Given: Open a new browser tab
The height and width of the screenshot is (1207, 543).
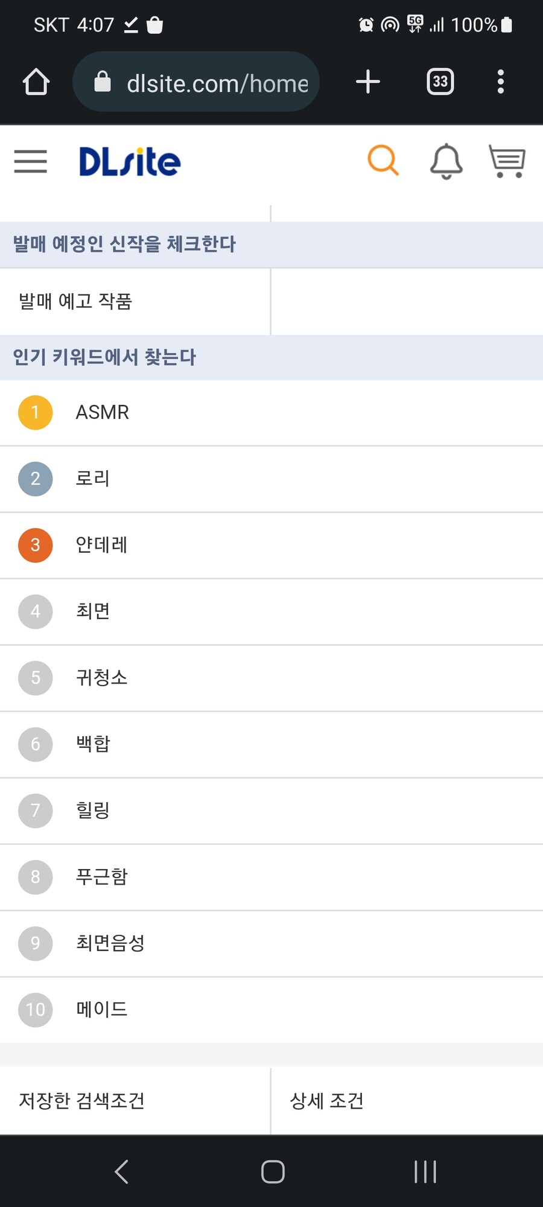Looking at the screenshot, I should pos(367,81).
